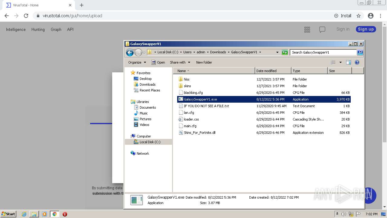
Task: Expand Users breadcrumb arrow in address bar
Action: [x=194, y=52]
